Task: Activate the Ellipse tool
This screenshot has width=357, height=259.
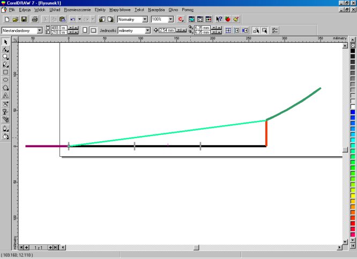Action: pyautogui.click(x=5, y=80)
